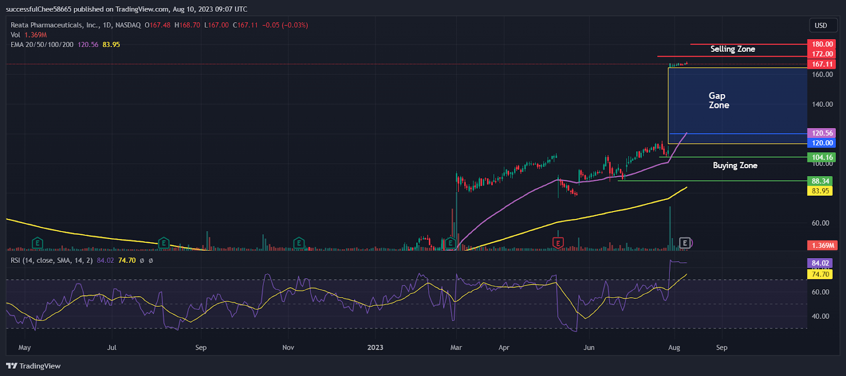The height and width of the screenshot is (376, 846).
Task: Click the 167.11 current price label on the scale
Action: 822,64
